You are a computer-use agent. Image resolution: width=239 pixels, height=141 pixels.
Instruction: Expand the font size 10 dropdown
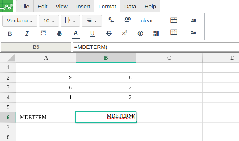[49, 21]
